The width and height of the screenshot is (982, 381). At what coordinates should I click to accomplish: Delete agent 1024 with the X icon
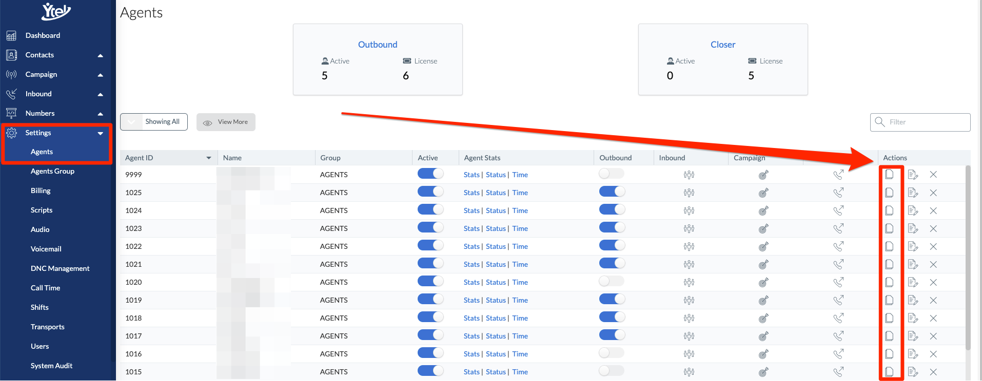click(933, 210)
